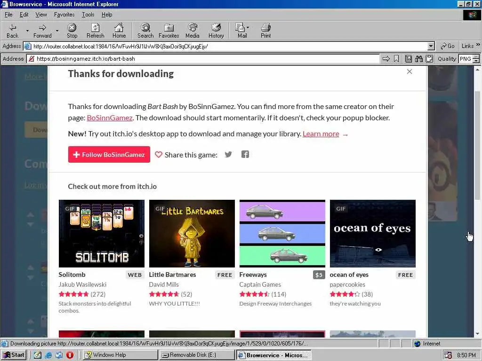Share the game on Twitter
Screen dimensions: 482x361
tap(228, 154)
